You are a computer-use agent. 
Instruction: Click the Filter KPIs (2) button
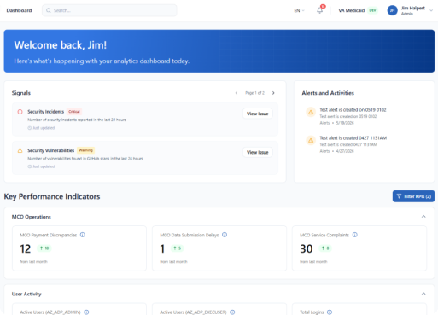pos(413,196)
